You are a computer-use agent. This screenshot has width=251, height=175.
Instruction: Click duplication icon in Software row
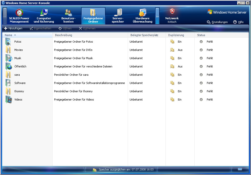pyautogui.click(x=172, y=83)
